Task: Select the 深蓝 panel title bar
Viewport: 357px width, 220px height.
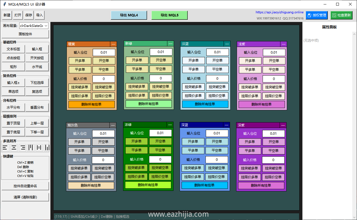Action: (202, 125)
